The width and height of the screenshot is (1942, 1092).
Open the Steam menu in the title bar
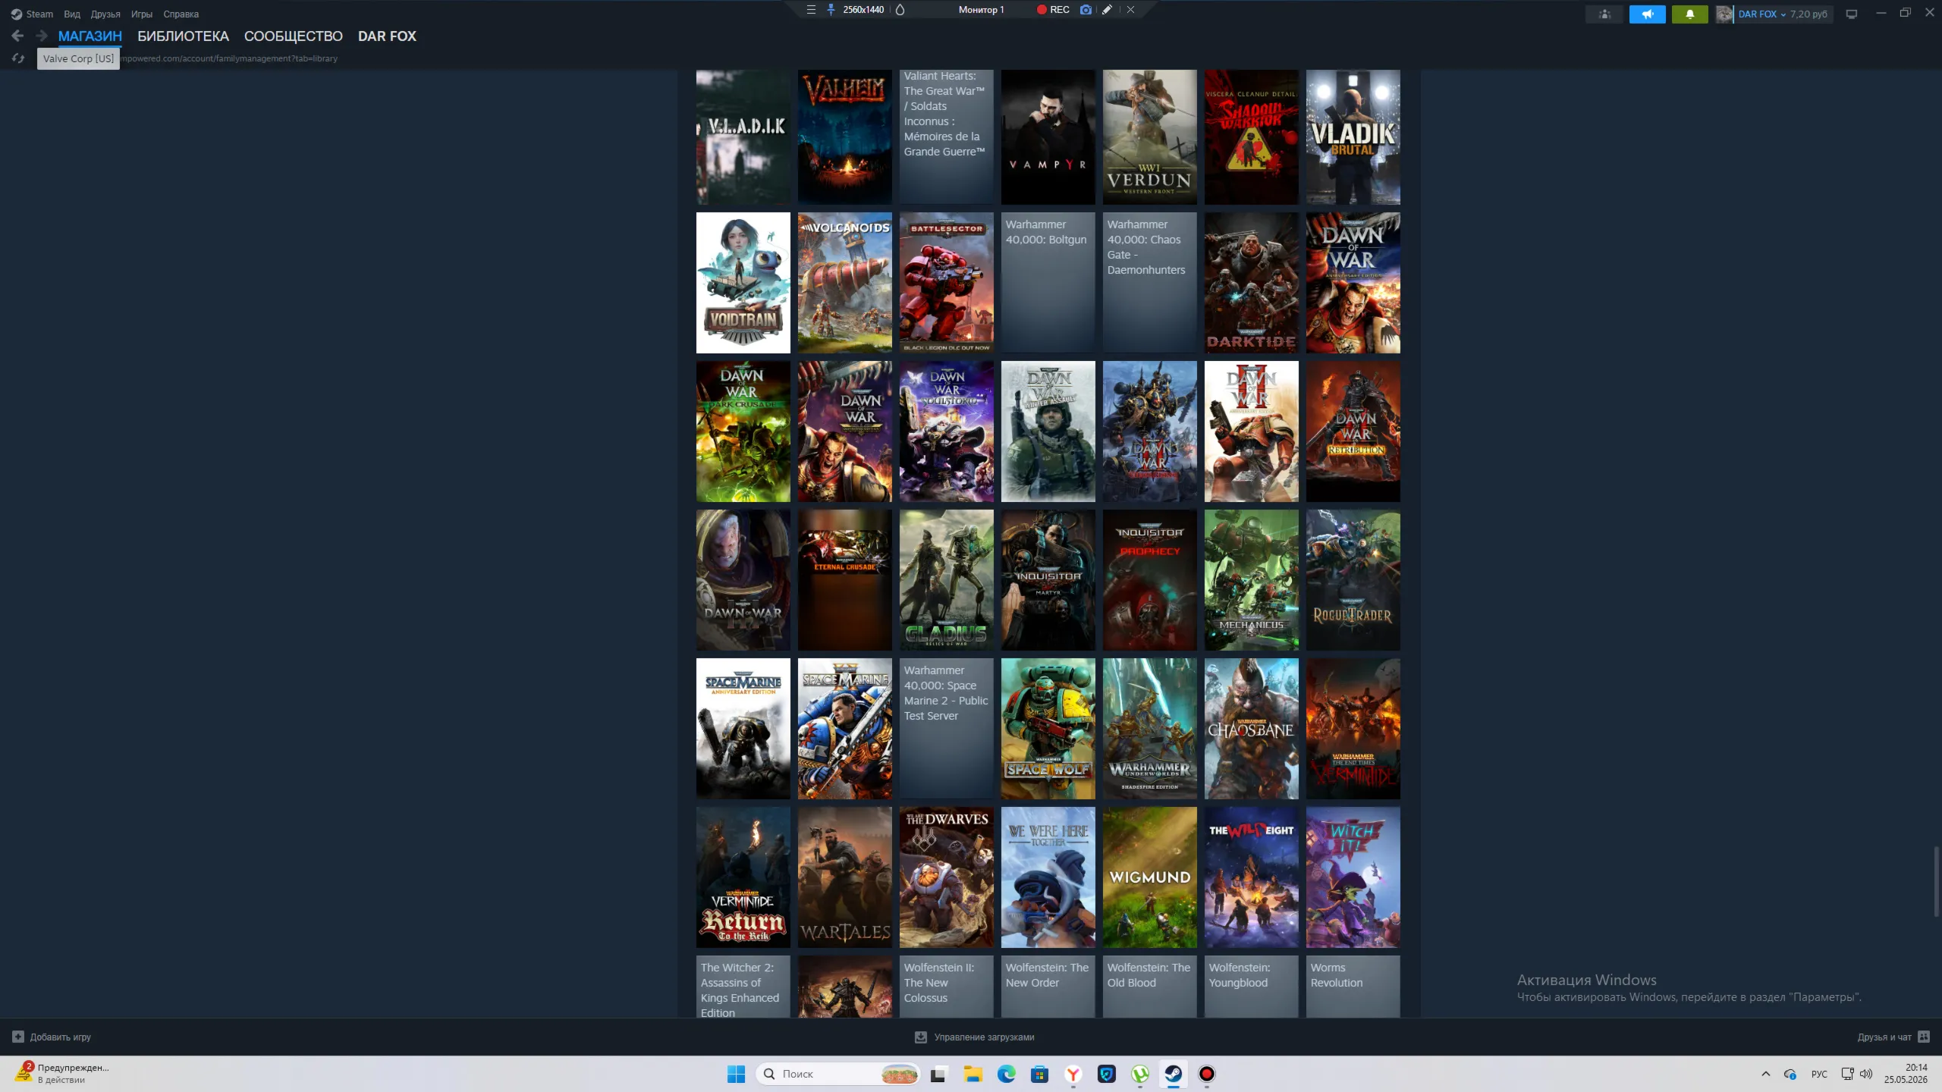click(x=32, y=14)
